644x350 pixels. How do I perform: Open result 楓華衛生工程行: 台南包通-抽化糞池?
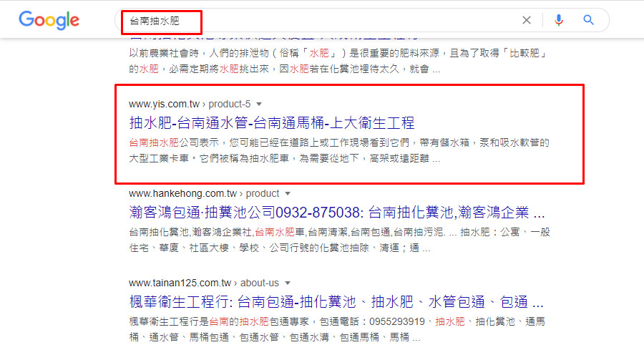(336, 302)
